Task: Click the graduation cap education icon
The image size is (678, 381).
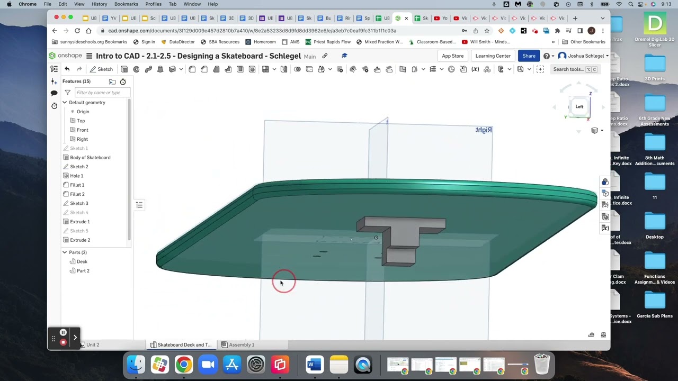Action: pos(344,56)
